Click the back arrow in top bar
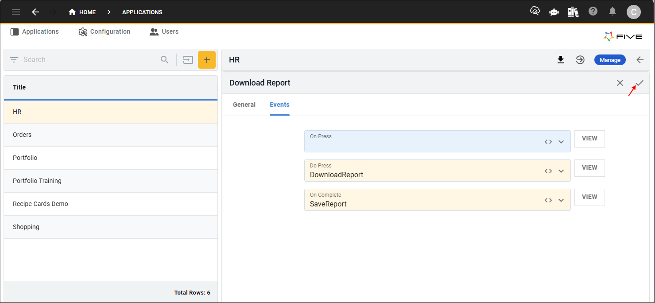The height and width of the screenshot is (303, 655). pos(35,12)
